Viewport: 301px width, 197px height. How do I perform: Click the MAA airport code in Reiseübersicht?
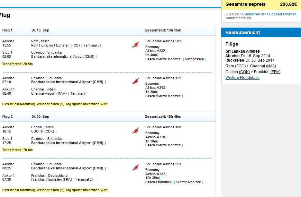(x=271, y=66)
